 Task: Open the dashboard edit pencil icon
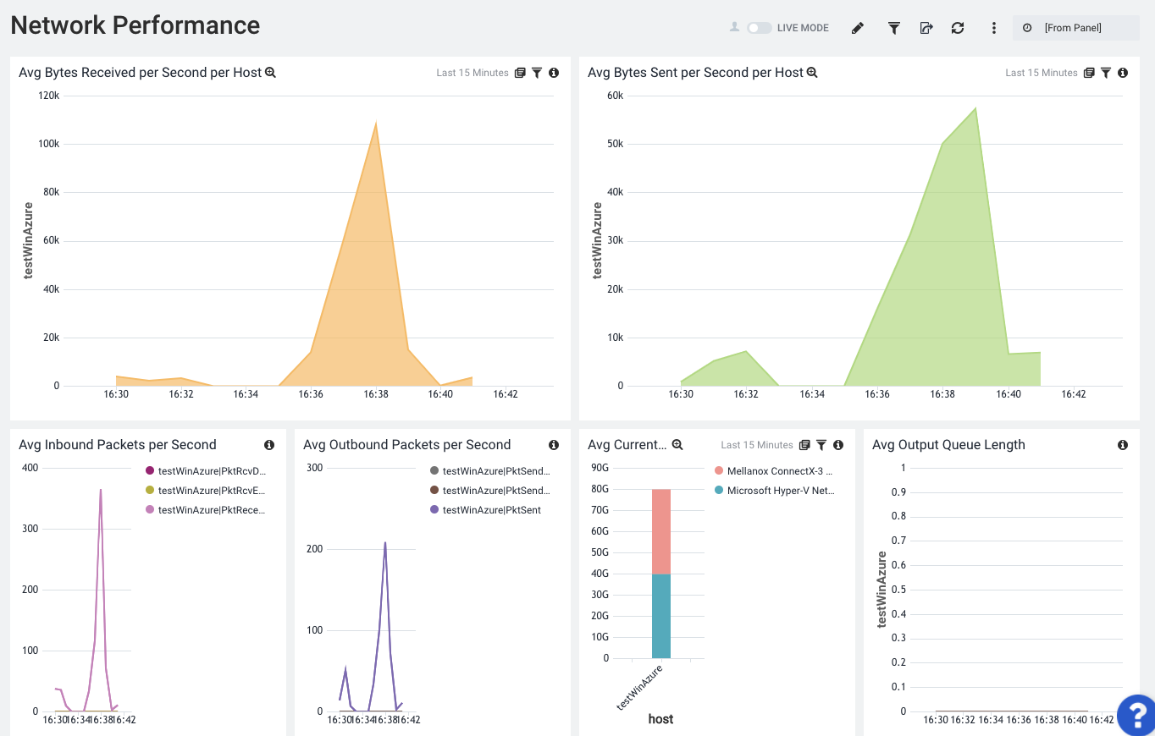(858, 28)
